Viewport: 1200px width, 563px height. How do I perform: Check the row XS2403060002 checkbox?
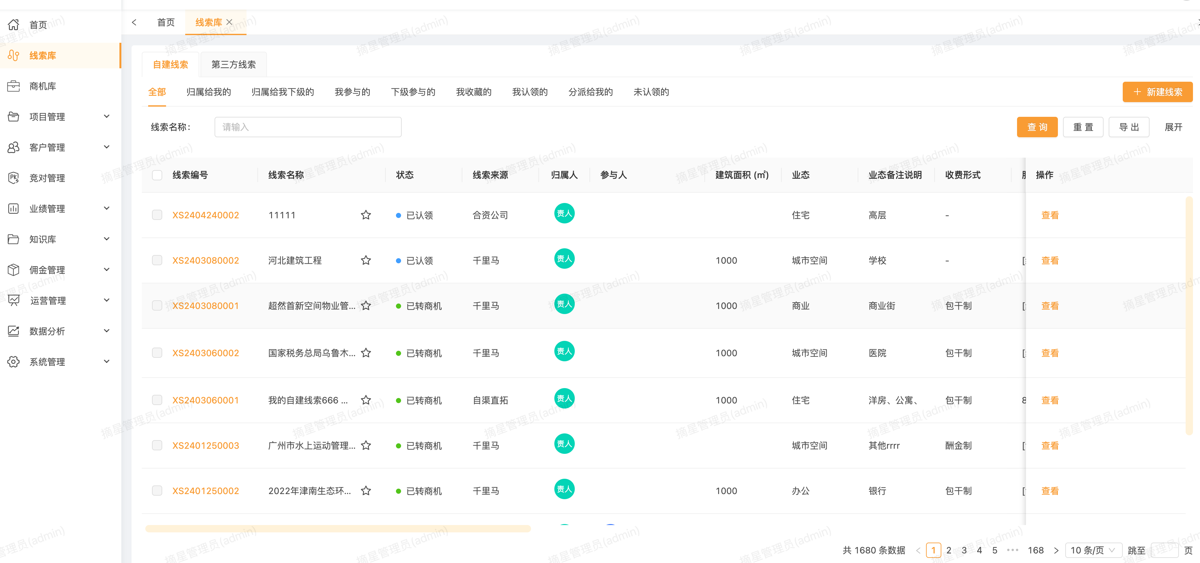click(x=157, y=353)
